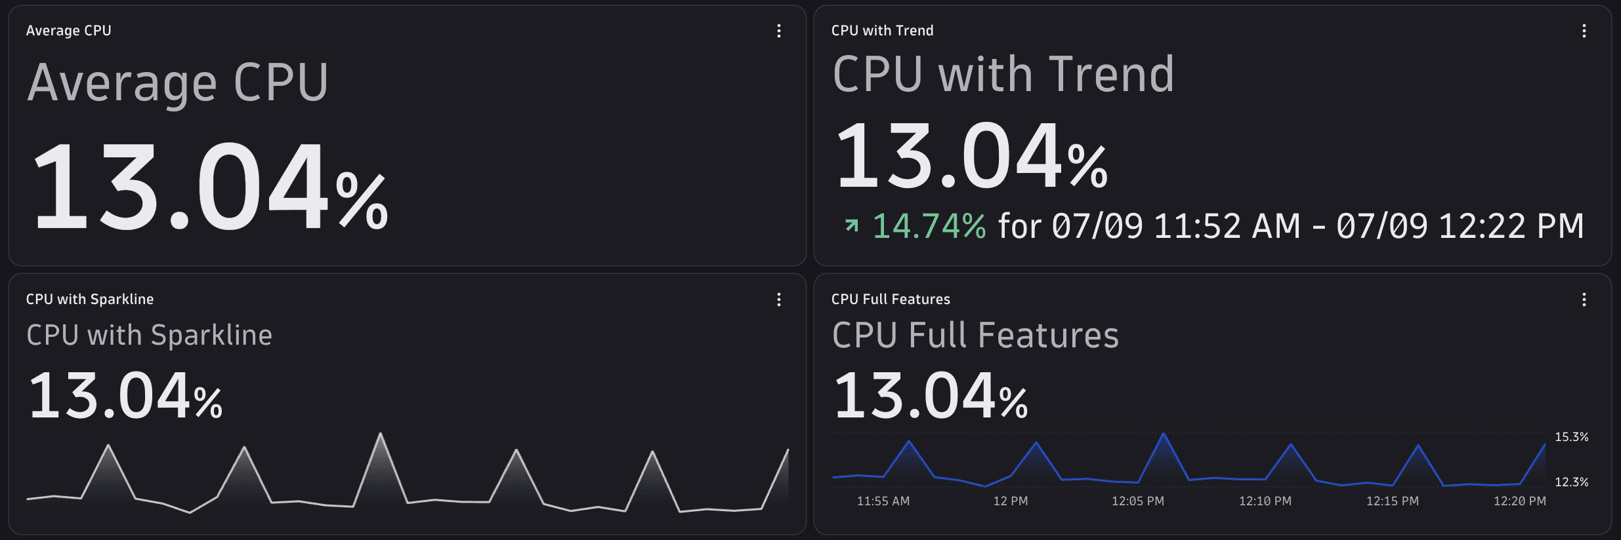Viewport: 1621px width, 540px height.
Task: Select the Average CPU tile title
Action: coord(68,31)
